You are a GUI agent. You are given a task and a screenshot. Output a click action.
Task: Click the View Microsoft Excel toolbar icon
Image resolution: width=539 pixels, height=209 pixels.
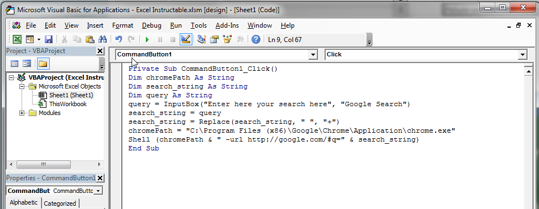click(x=17, y=39)
